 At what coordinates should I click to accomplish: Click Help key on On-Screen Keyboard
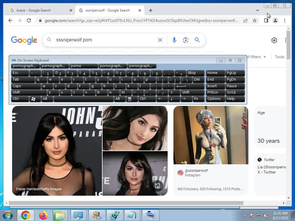(235, 99)
